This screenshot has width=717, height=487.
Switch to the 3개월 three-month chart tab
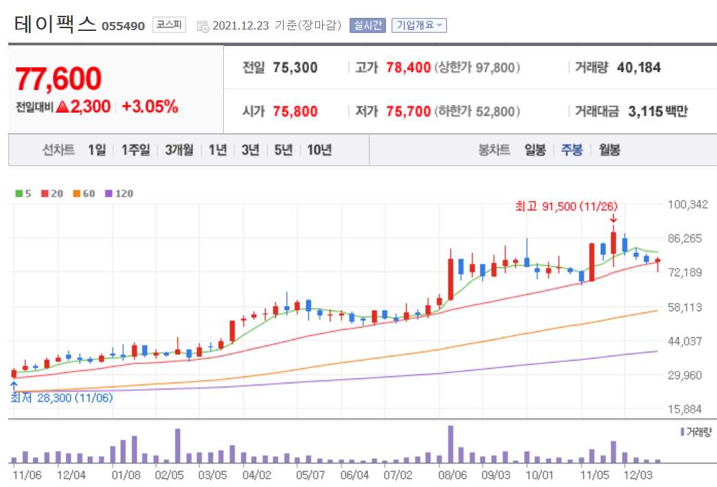point(179,150)
